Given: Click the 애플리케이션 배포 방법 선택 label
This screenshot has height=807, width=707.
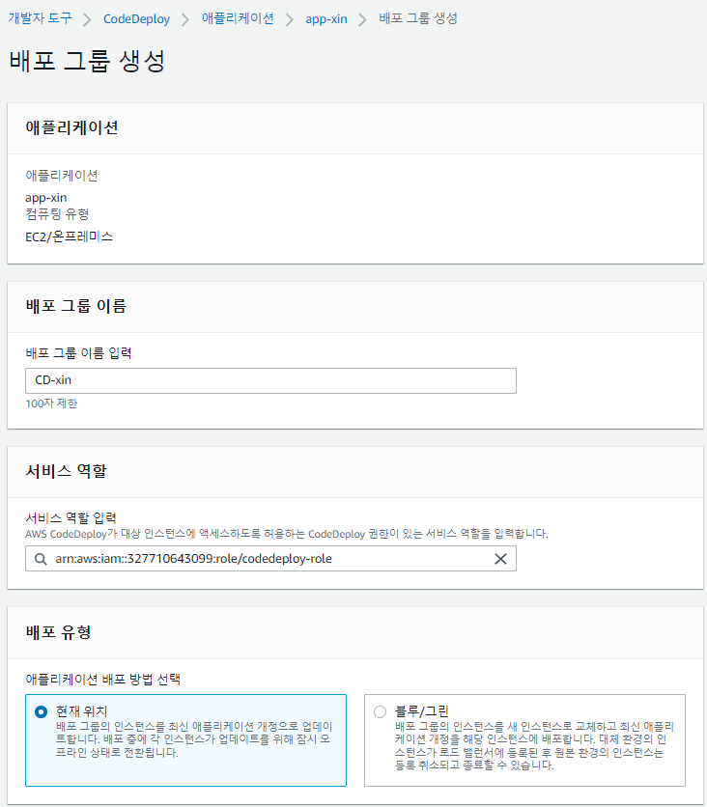Looking at the screenshot, I should click(x=102, y=680).
